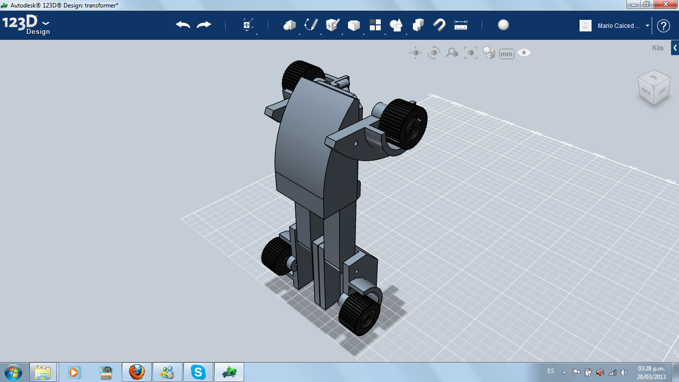Open Firefox from the taskbar
The height and width of the screenshot is (382, 679).
tap(137, 372)
